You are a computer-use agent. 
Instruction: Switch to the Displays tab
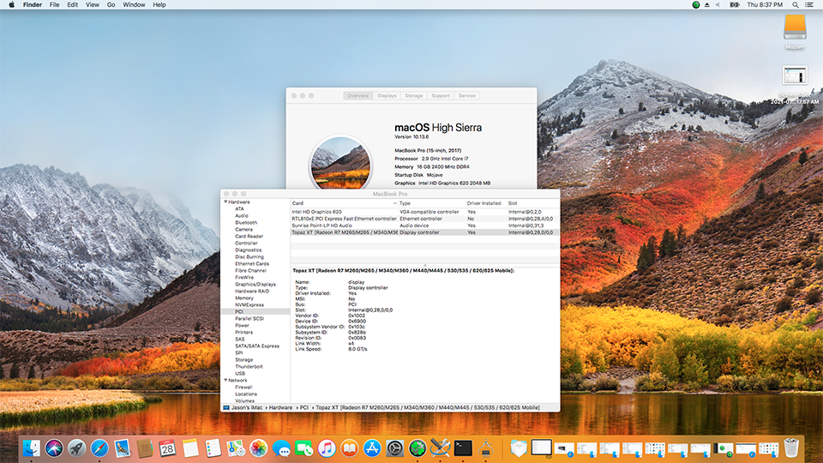pos(387,96)
